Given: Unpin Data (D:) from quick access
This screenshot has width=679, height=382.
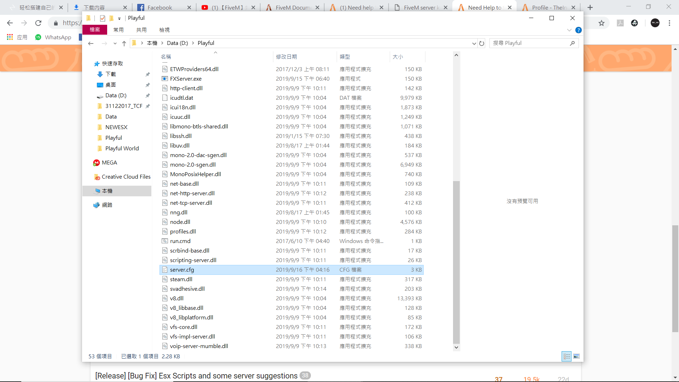Looking at the screenshot, I should 148,95.
